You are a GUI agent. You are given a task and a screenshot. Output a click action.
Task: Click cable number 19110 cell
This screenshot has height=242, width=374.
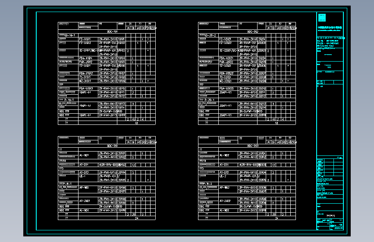coord(121,89)
